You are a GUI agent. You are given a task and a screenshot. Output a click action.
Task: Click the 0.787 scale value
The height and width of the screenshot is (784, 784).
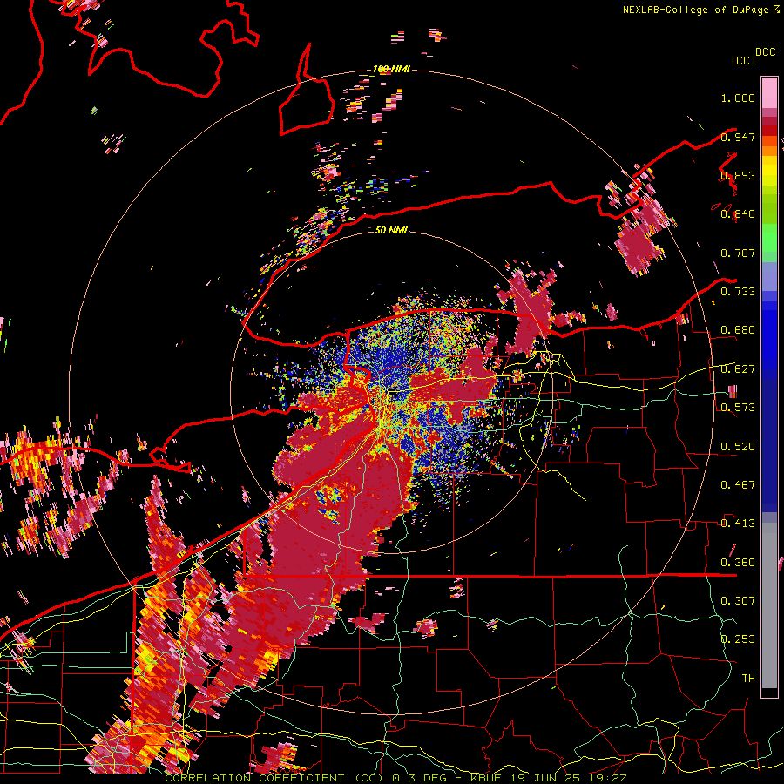click(x=738, y=253)
